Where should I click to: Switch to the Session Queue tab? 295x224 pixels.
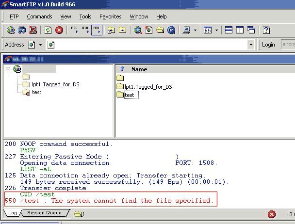44,213
